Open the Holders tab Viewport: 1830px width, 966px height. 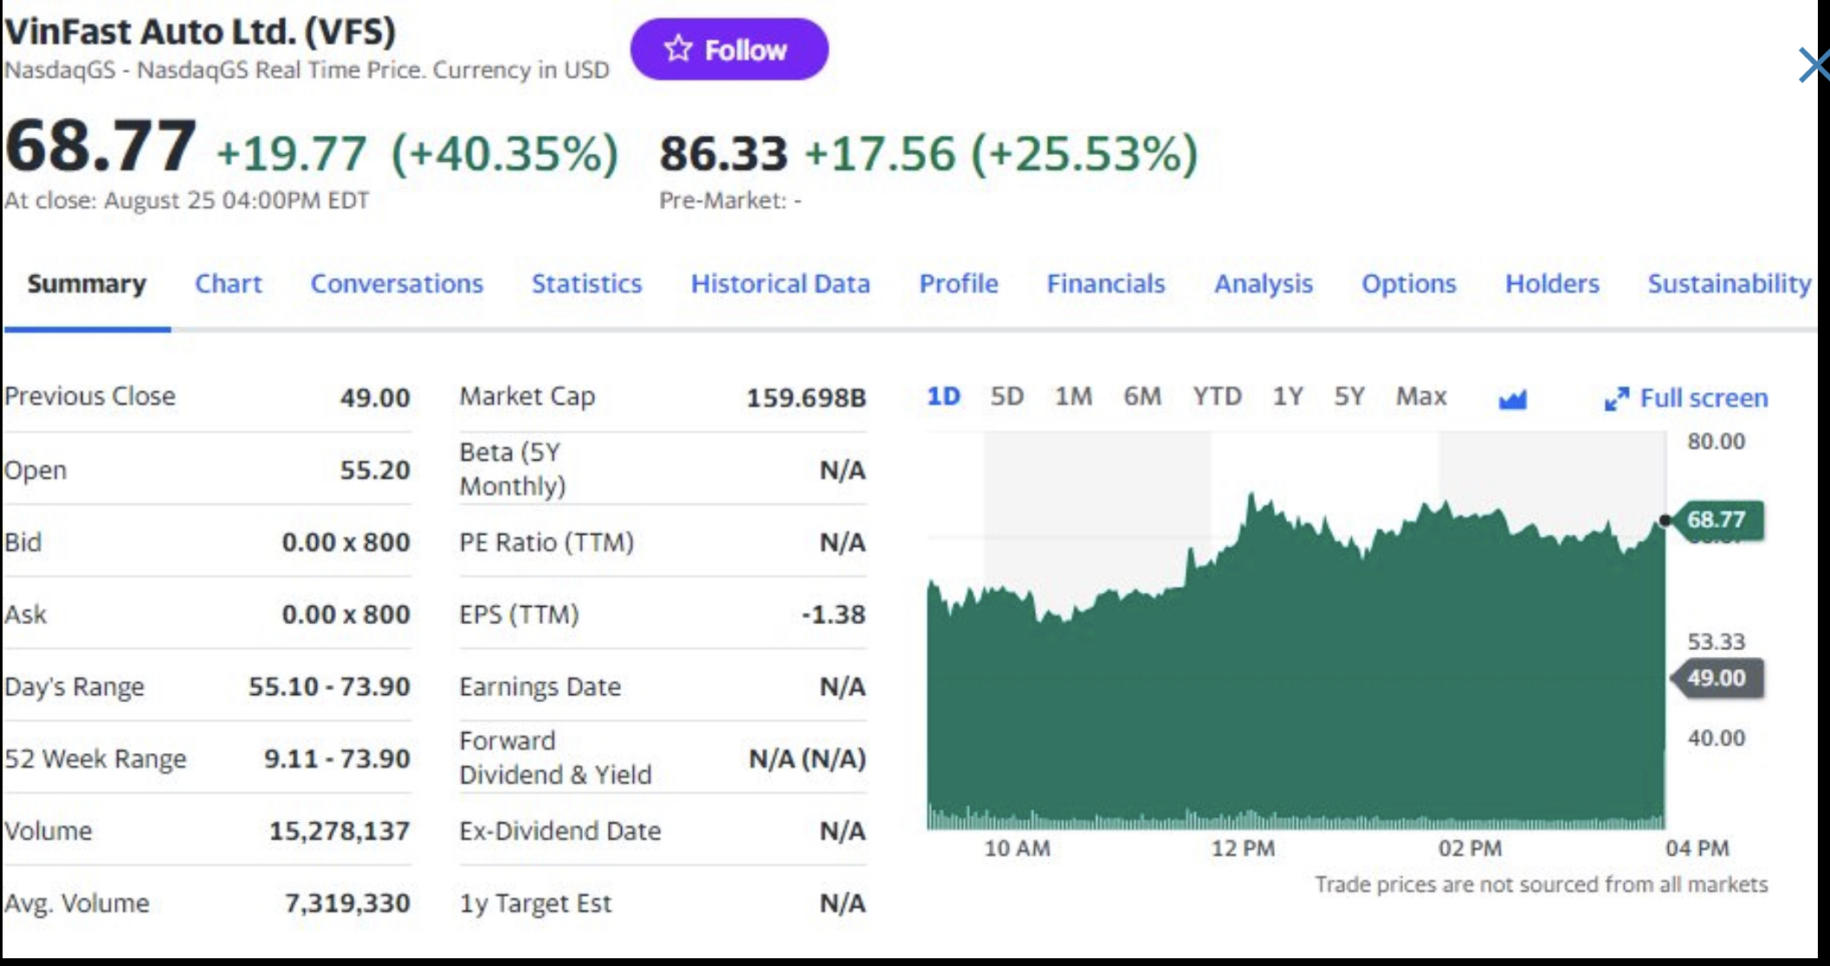(x=1551, y=284)
